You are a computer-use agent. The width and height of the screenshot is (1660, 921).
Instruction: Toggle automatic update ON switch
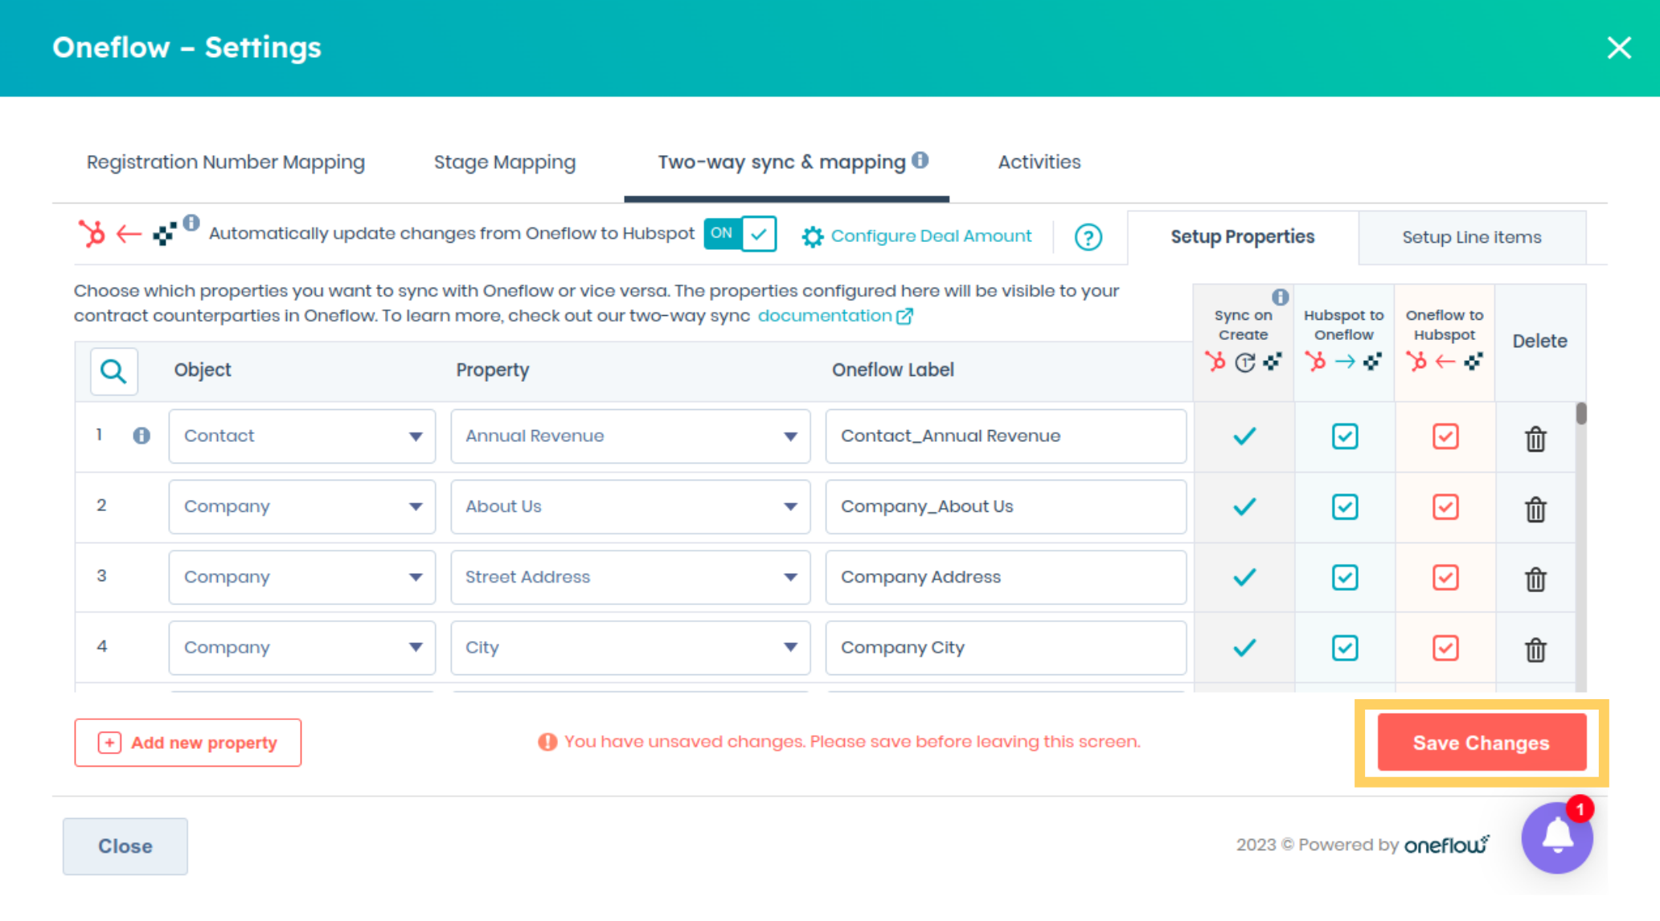pyautogui.click(x=740, y=234)
